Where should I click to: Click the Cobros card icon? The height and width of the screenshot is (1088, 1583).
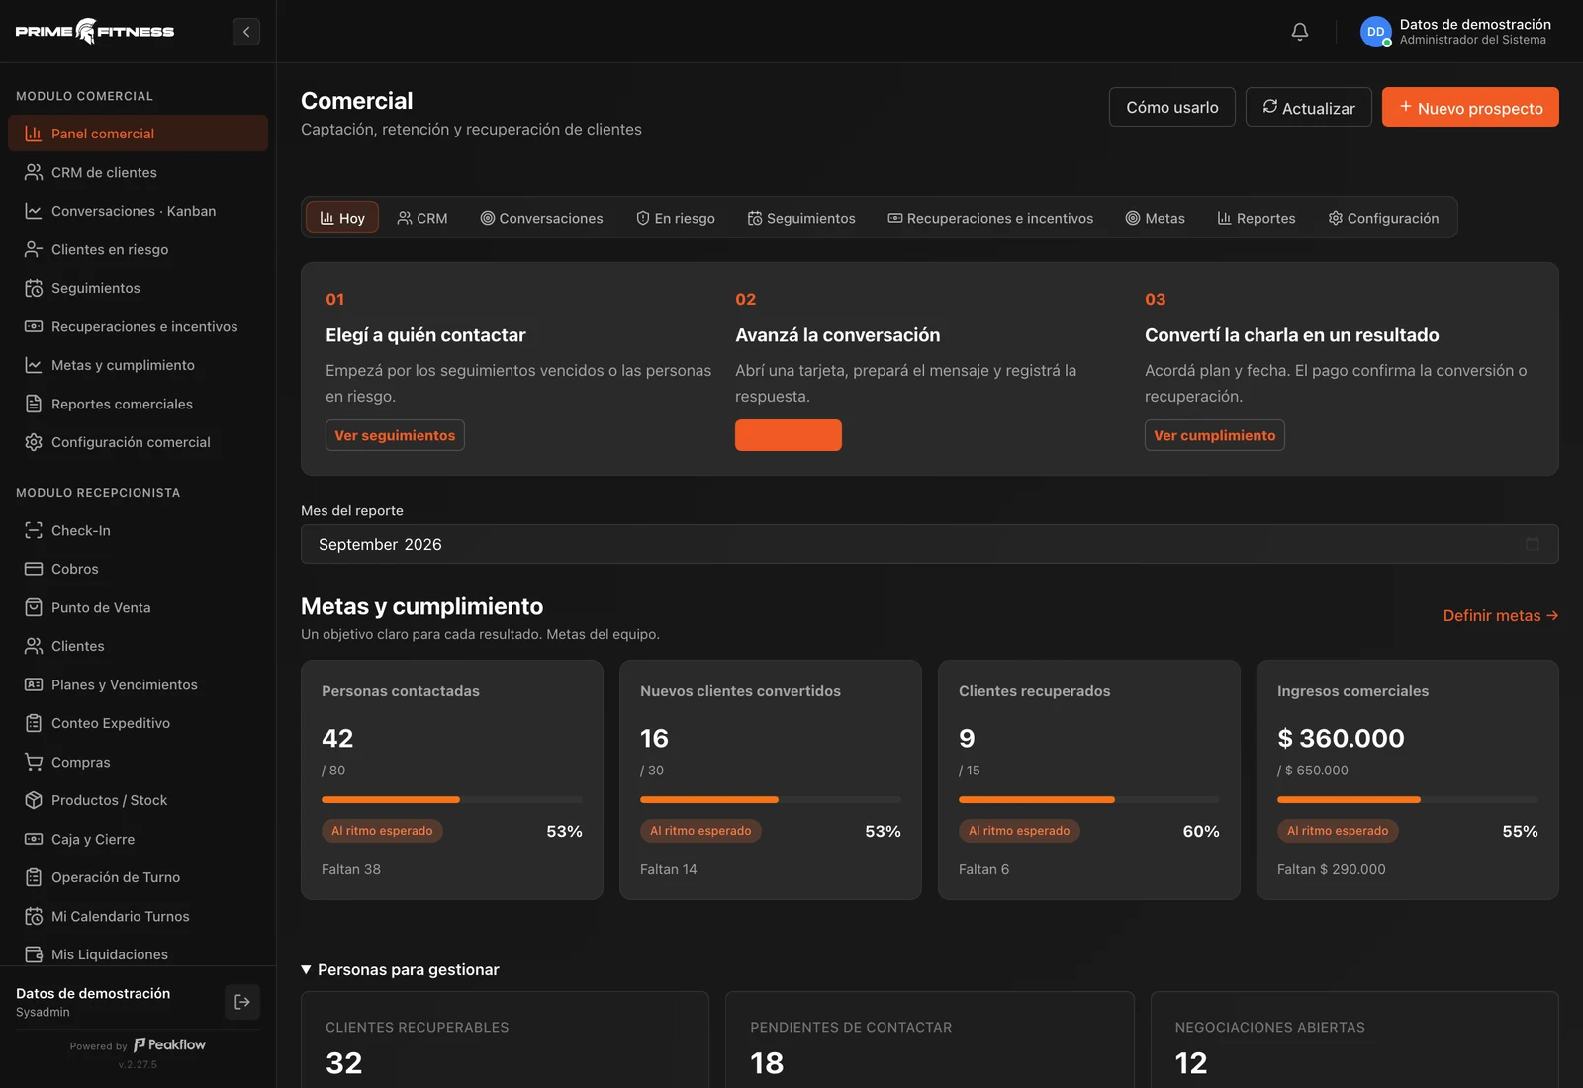(34, 569)
